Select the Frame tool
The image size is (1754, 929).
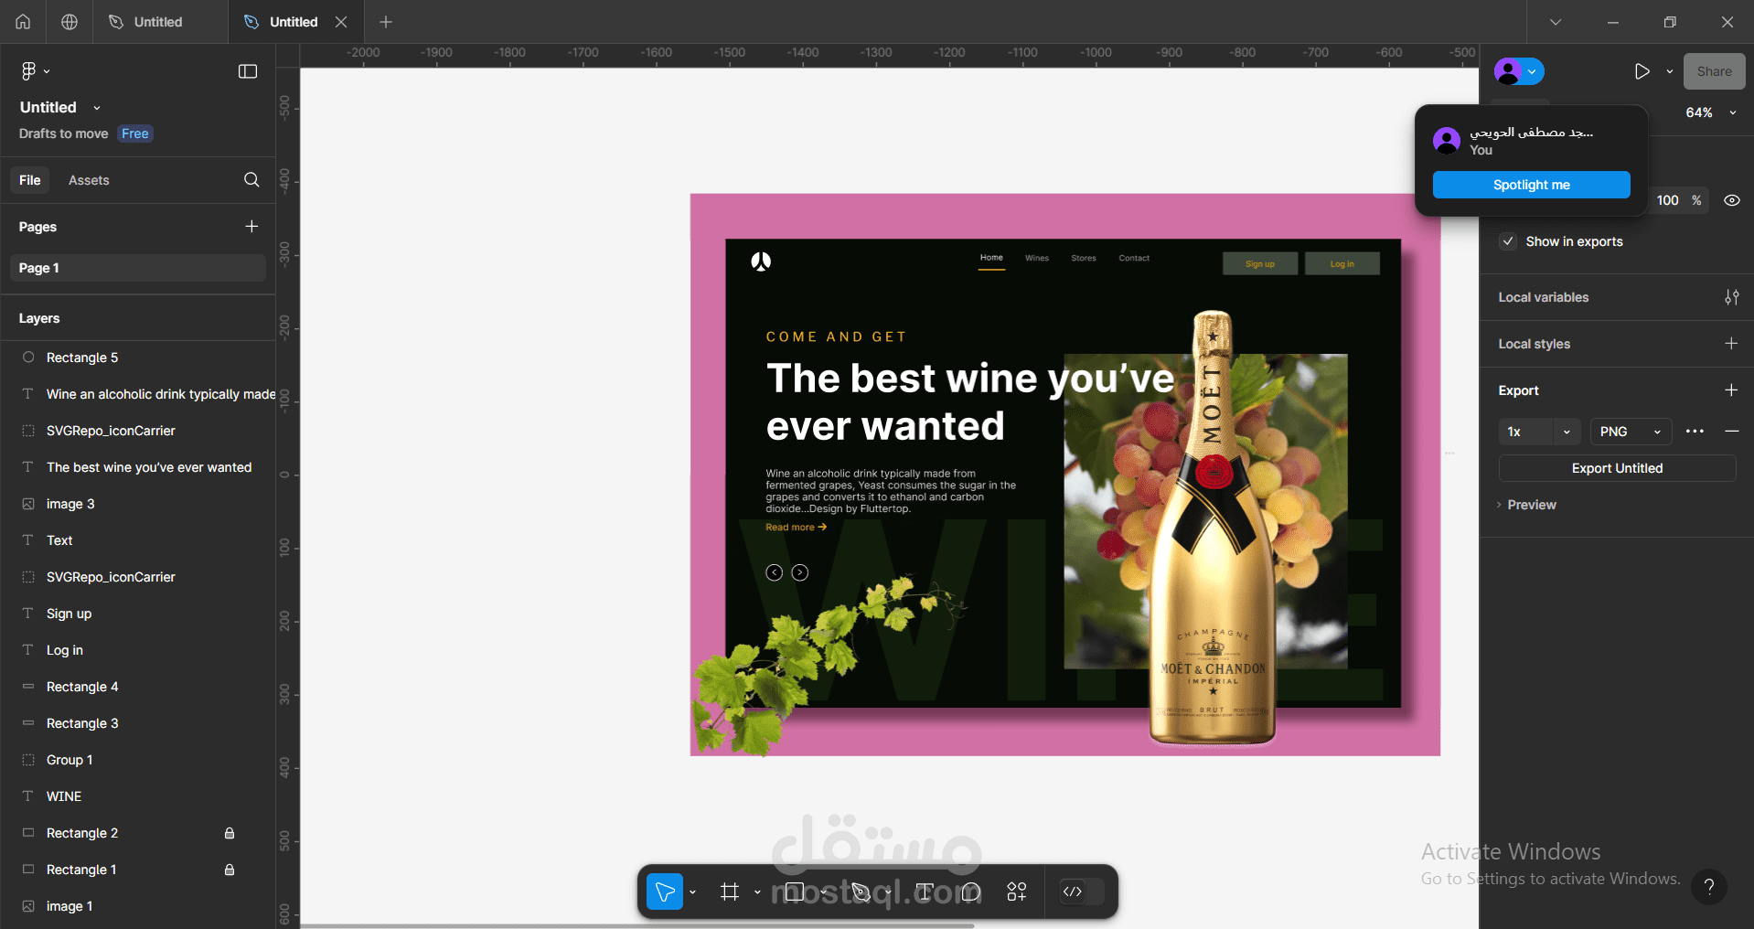click(x=730, y=892)
